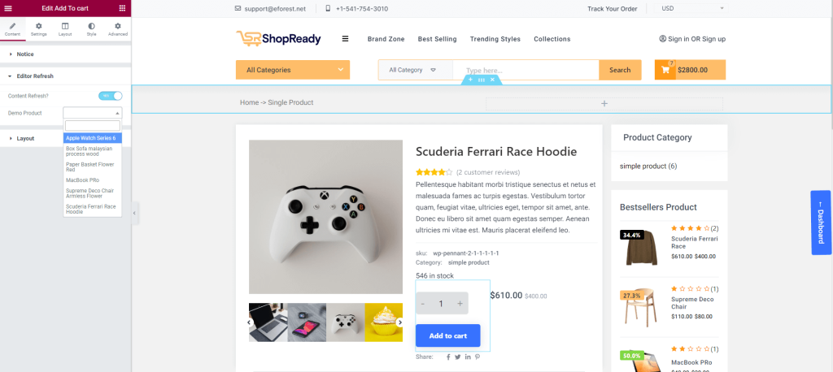
Task: Decrease quantity with the minus stepper
Action: (x=423, y=304)
